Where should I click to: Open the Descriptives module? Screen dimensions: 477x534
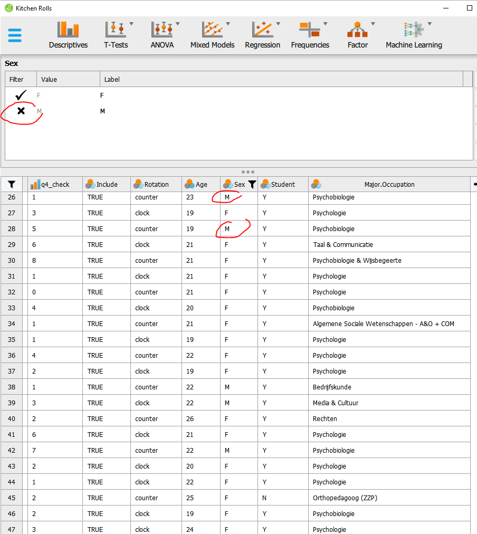pos(68,35)
